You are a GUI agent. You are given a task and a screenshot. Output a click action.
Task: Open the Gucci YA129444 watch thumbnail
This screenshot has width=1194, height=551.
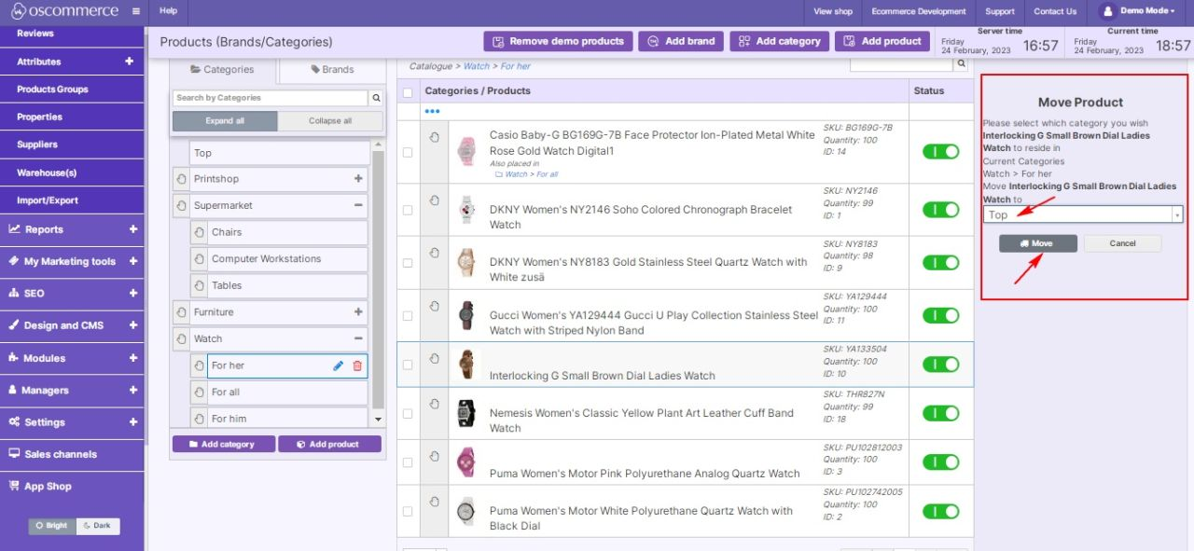click(466, 316)
